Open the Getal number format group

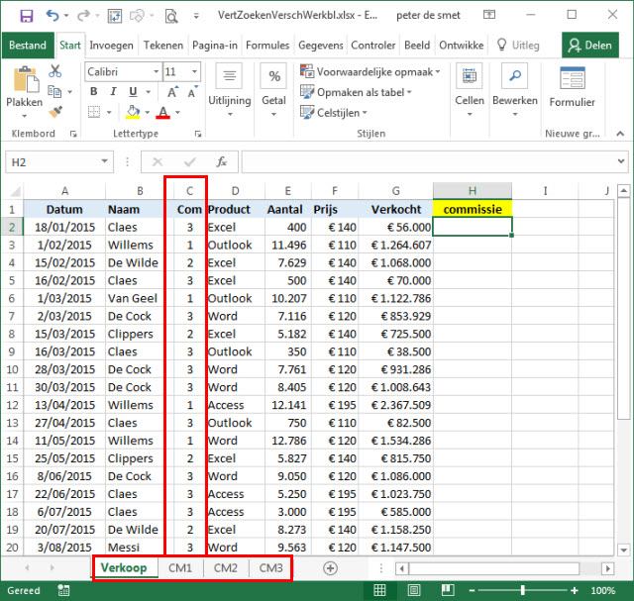click(x=273, y=90)
